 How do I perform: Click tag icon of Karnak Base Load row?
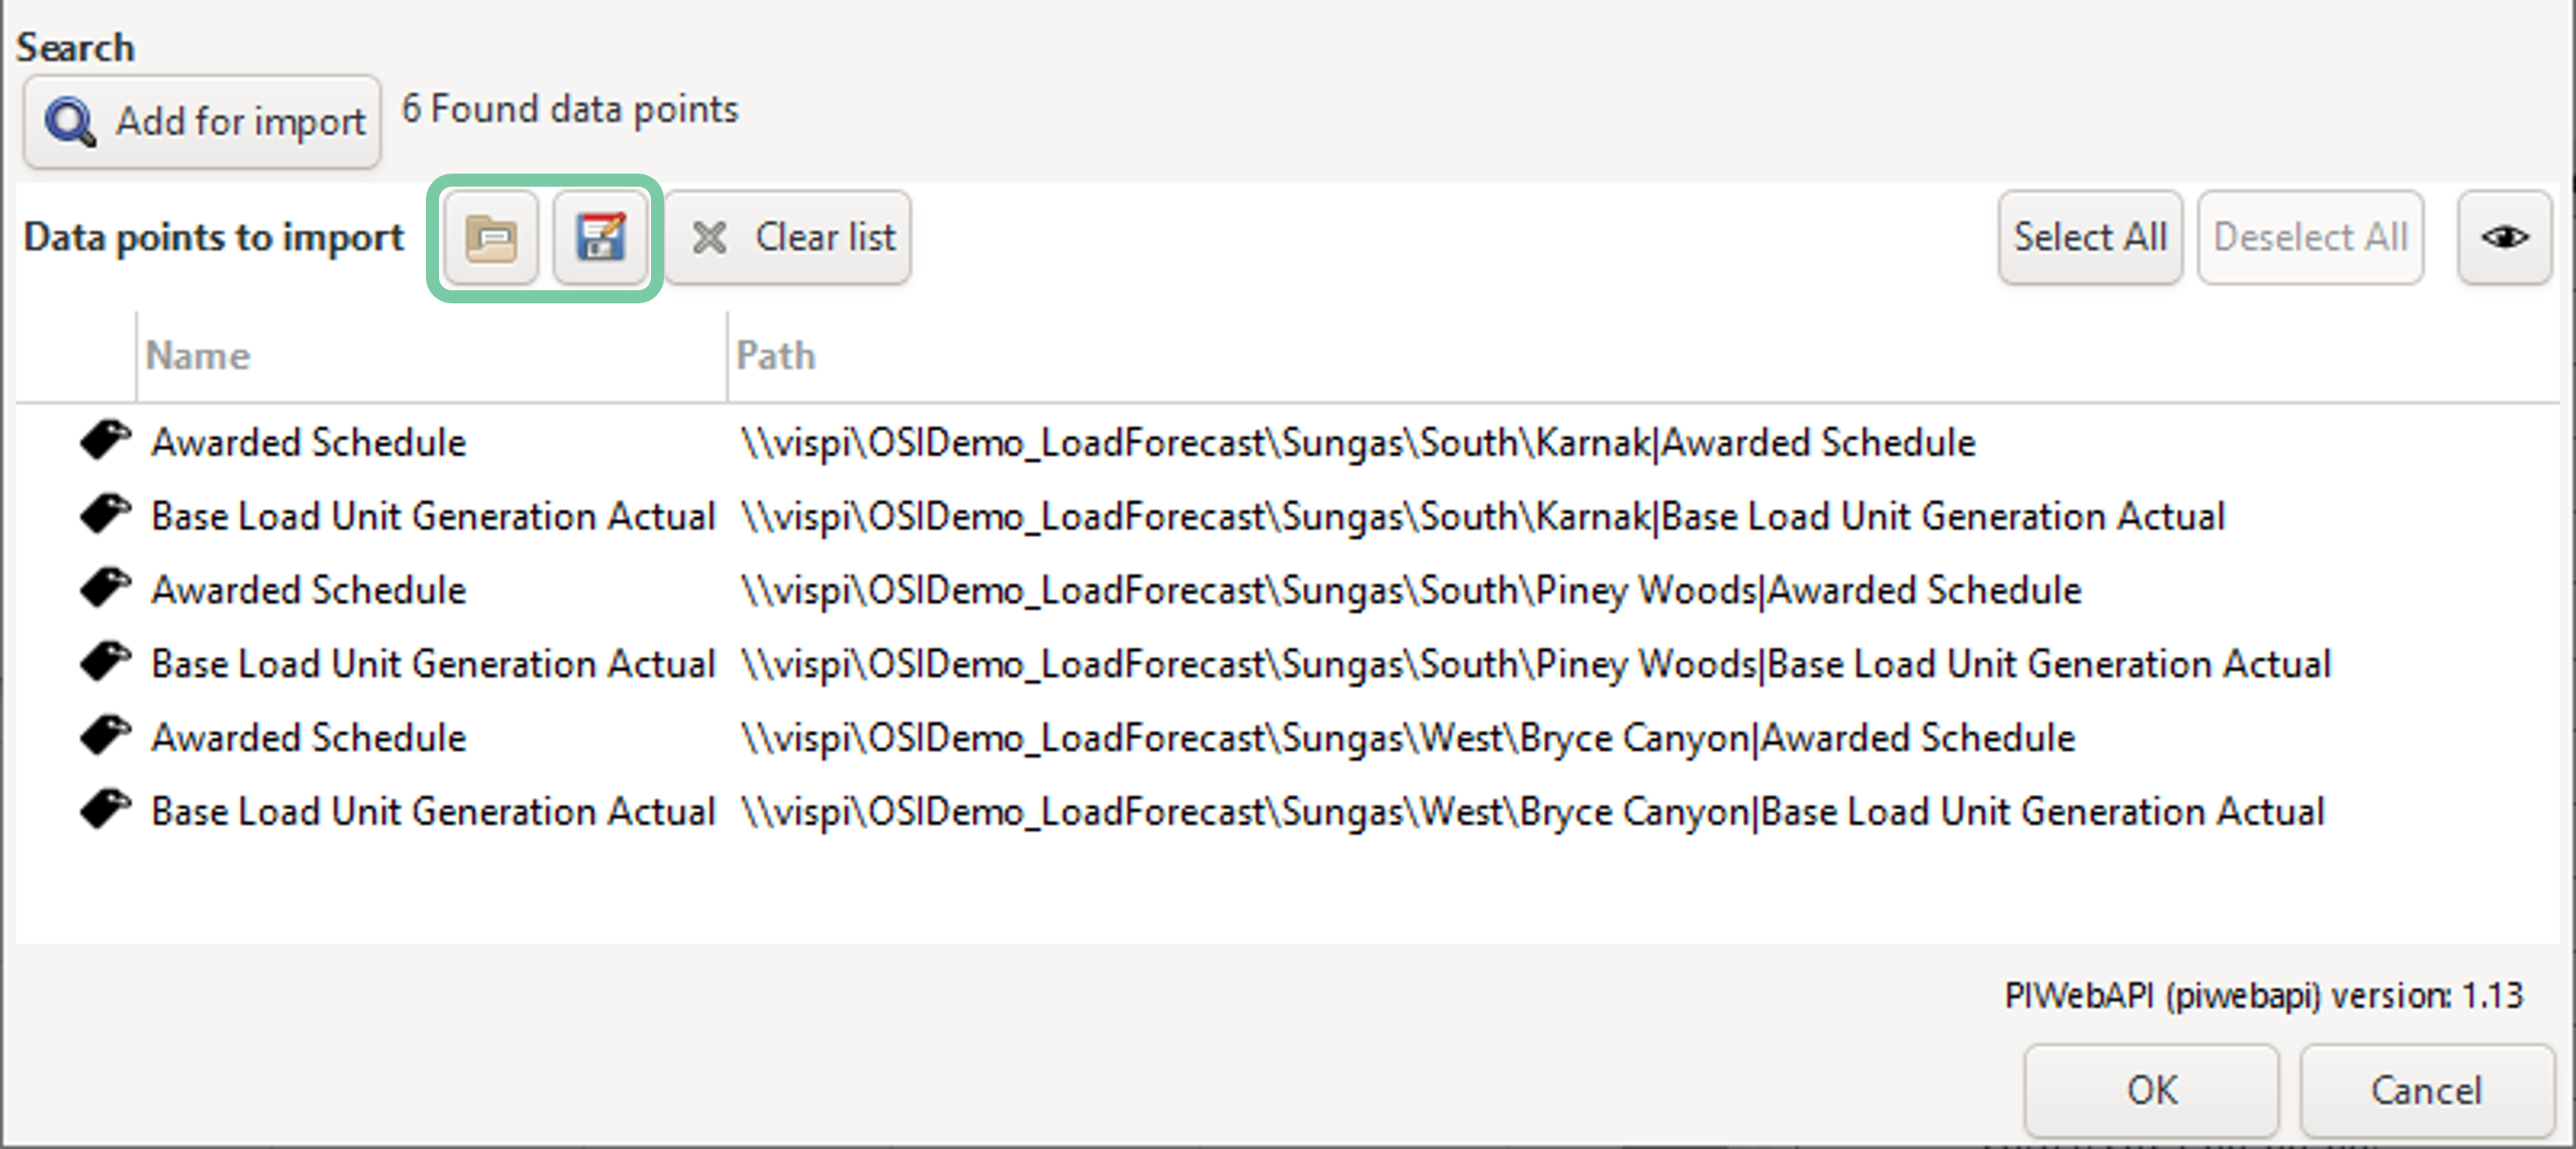coord(105,514)
